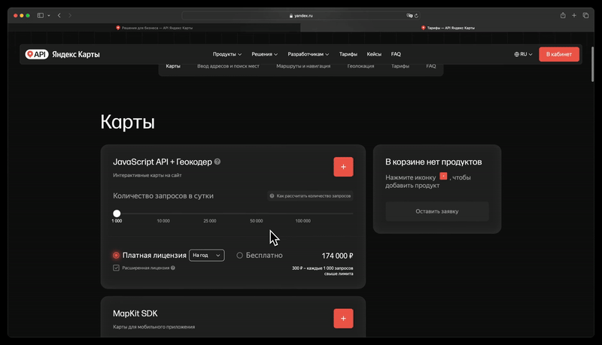Click Safari forward arrow
The height and width of the screenshot is (345, 602).
point(70,15)
